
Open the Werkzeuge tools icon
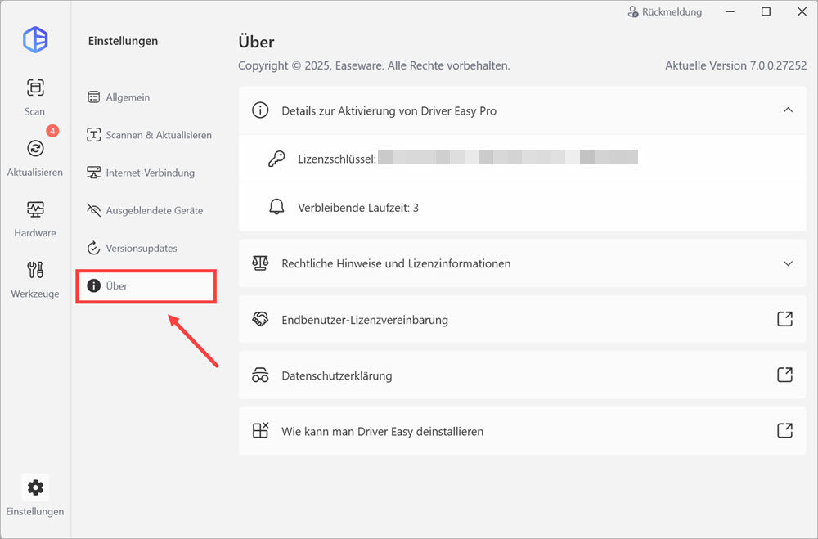click(x=35, y=270)
